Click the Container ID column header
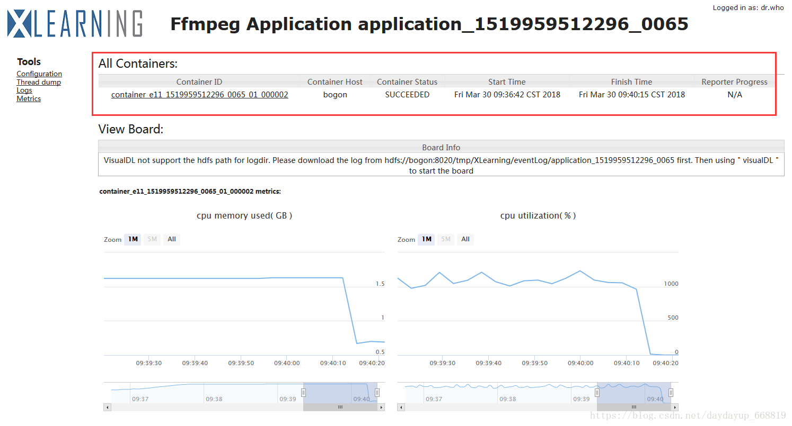The height and width of the screenshot is (426, 792). (x=199, y=81)
